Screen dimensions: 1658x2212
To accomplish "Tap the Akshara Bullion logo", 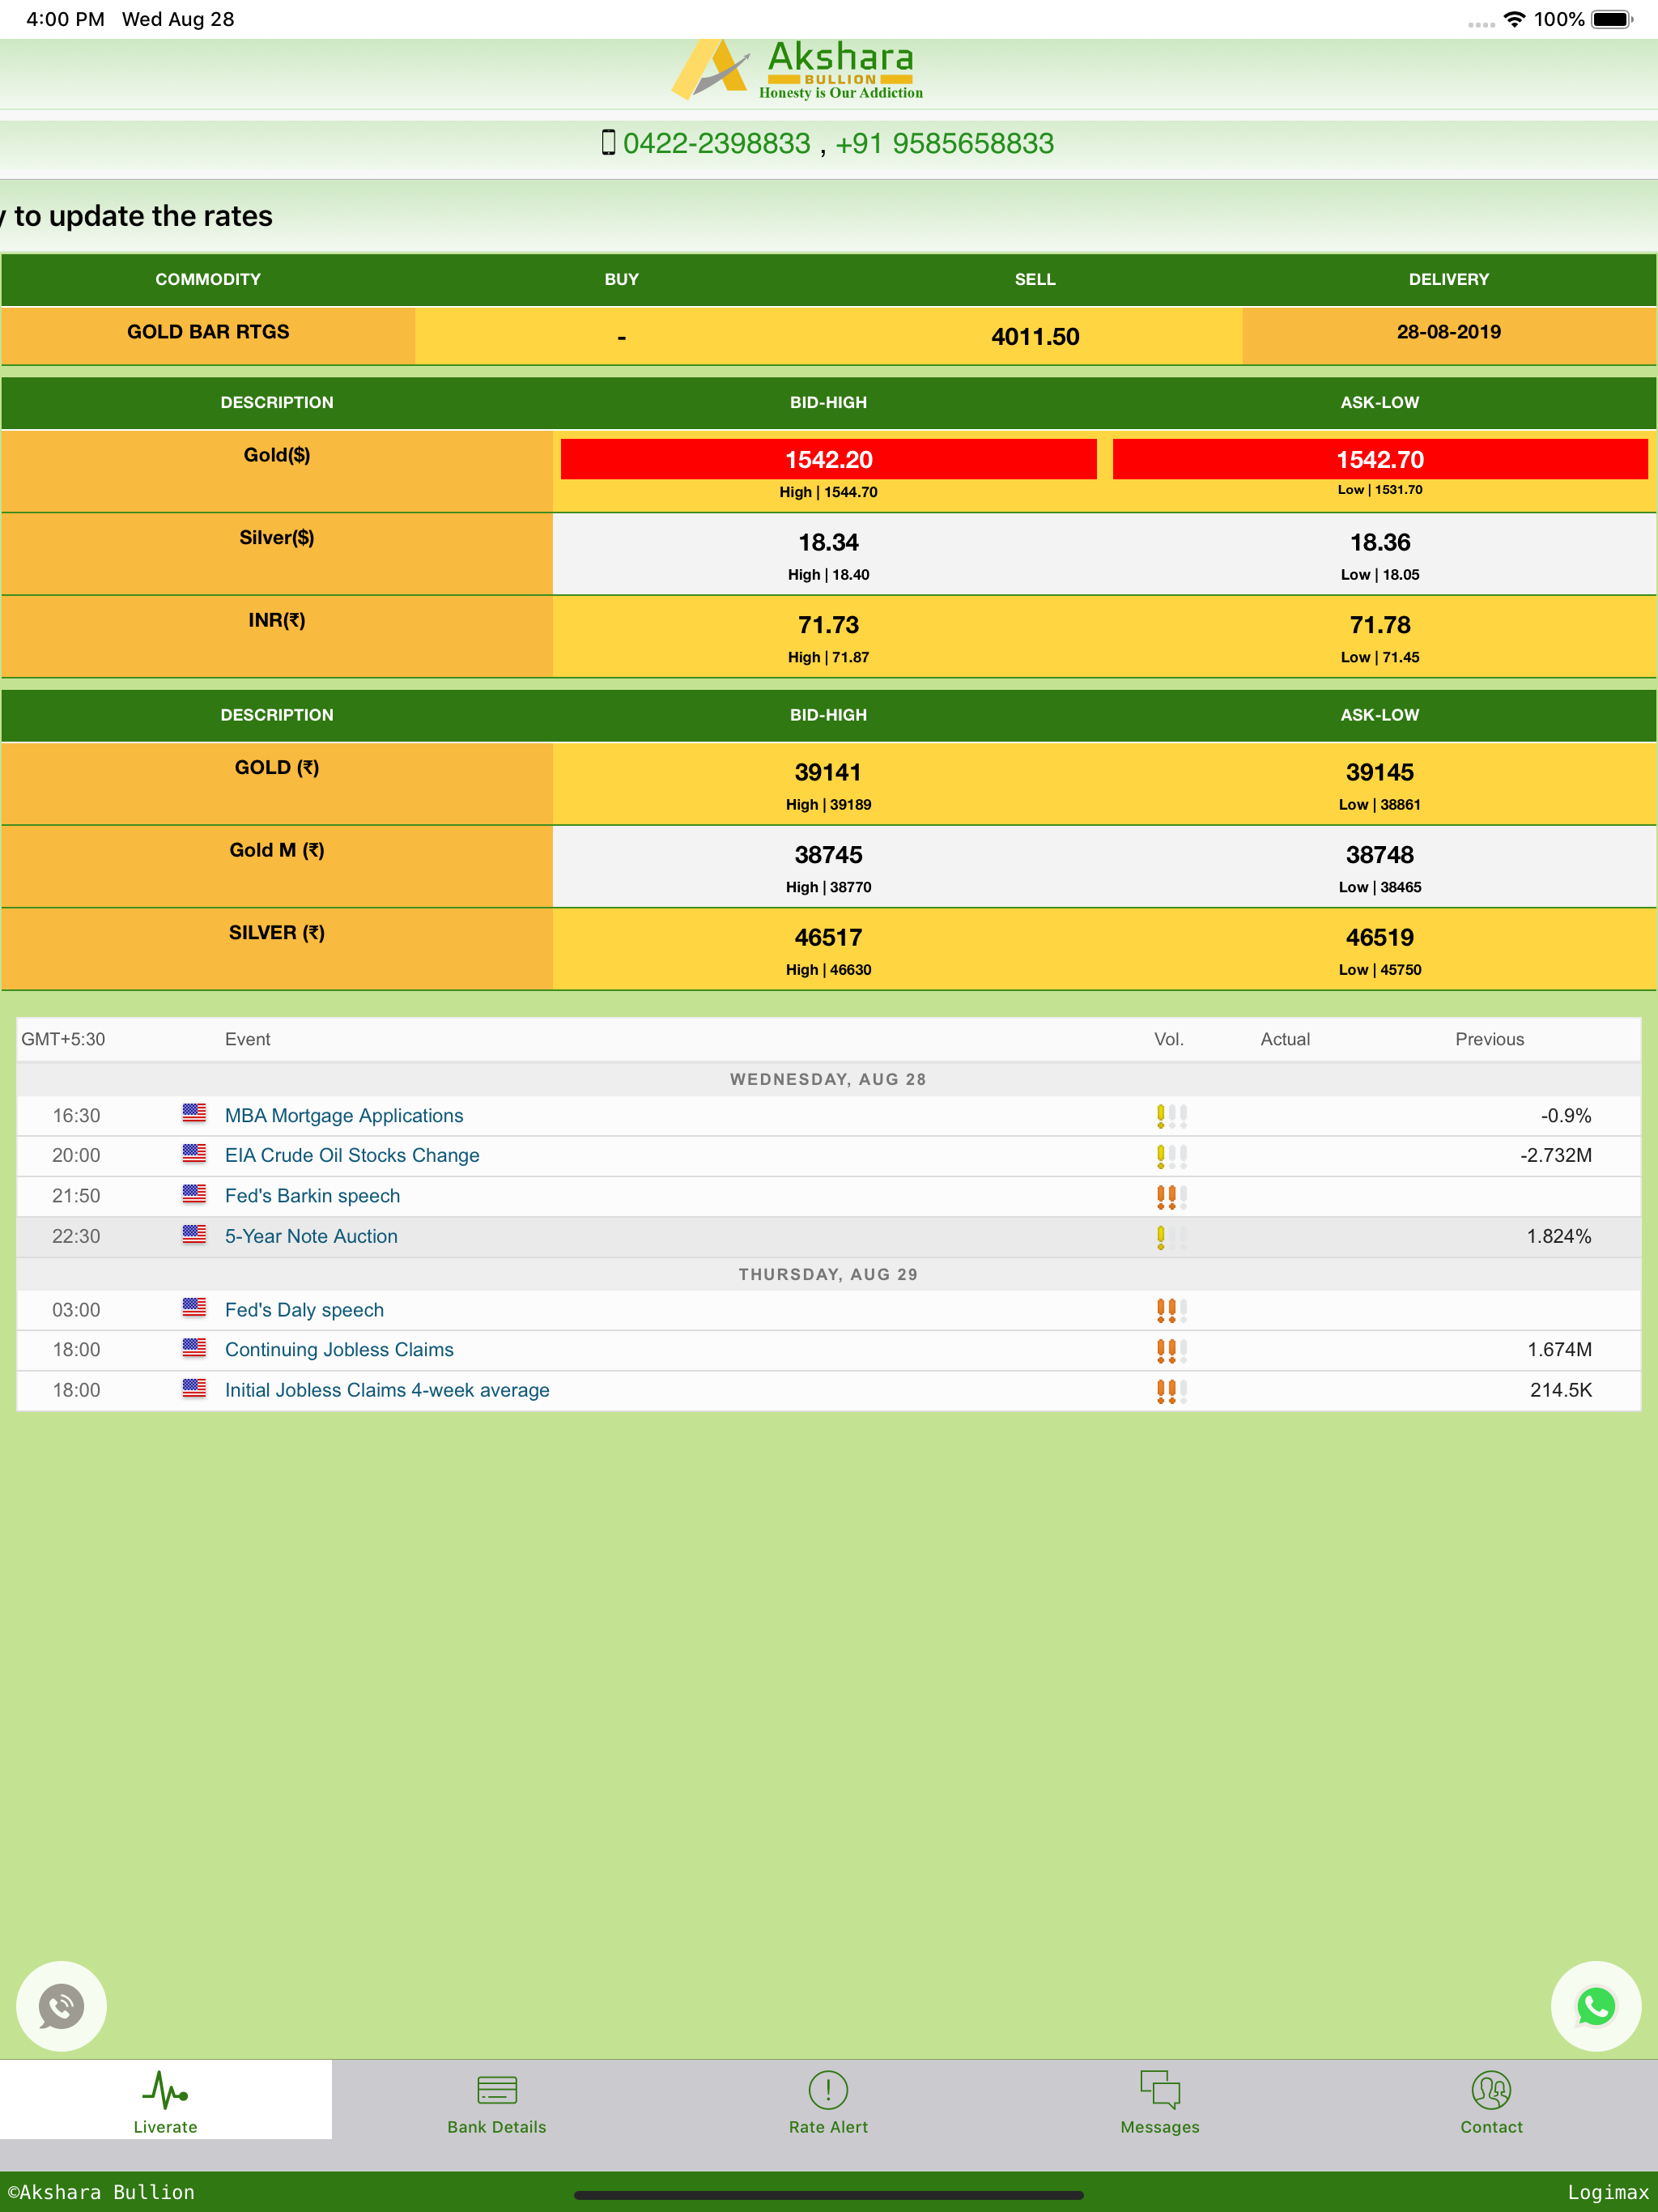I will point(797,70).
